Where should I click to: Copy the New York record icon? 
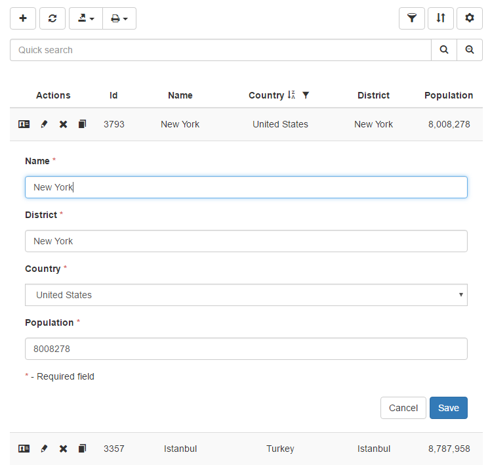(82, 124)
